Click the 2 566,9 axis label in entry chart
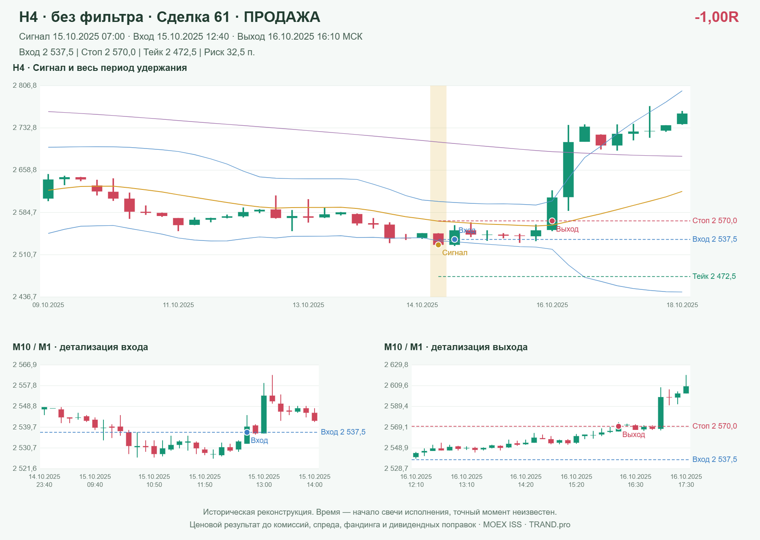The width and height of the screenshot is (760, 540). pos(24,365)
